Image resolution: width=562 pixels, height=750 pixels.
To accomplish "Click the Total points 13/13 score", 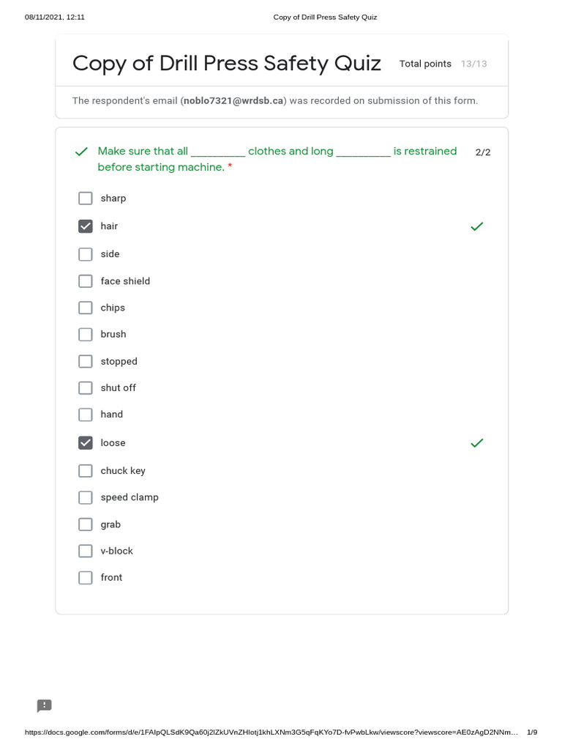I will click(x=443, y=64).
